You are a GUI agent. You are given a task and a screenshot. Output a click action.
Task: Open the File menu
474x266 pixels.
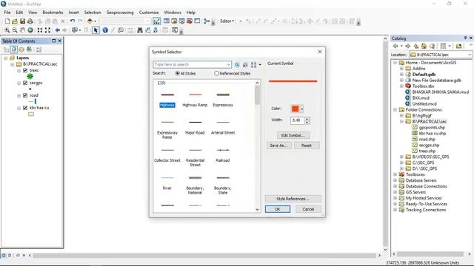7,13
